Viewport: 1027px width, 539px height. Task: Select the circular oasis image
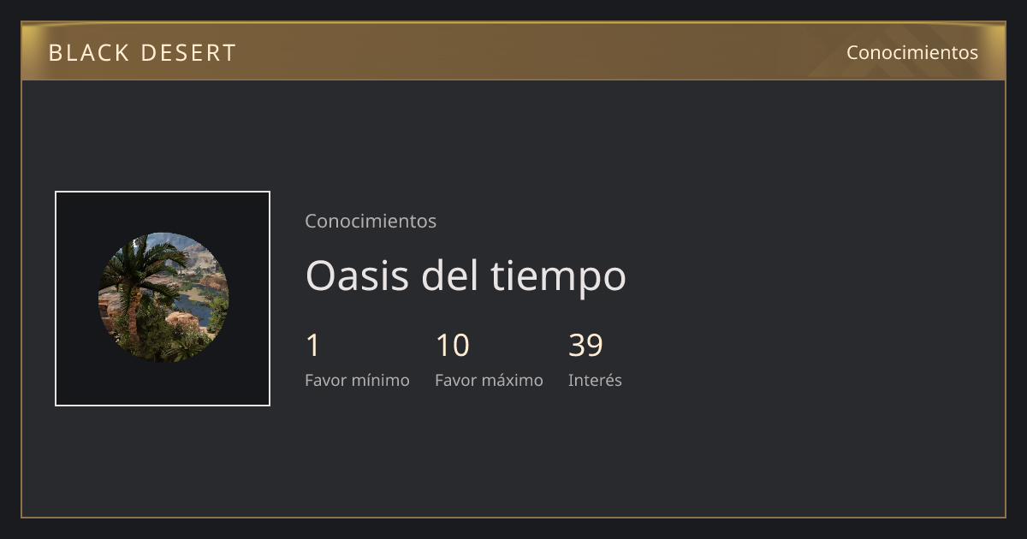163,298
